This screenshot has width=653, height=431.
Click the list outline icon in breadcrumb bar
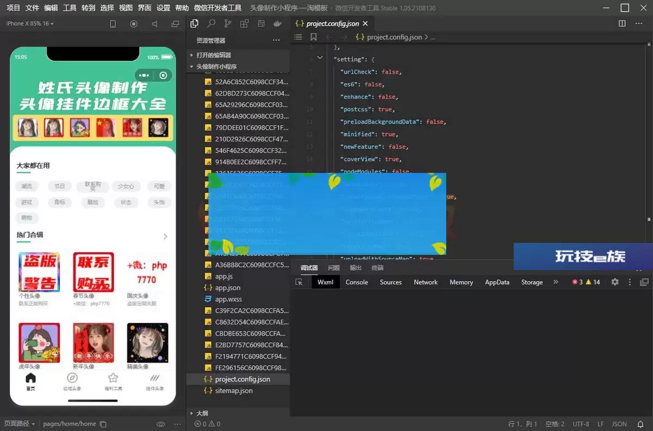(298, 37)
